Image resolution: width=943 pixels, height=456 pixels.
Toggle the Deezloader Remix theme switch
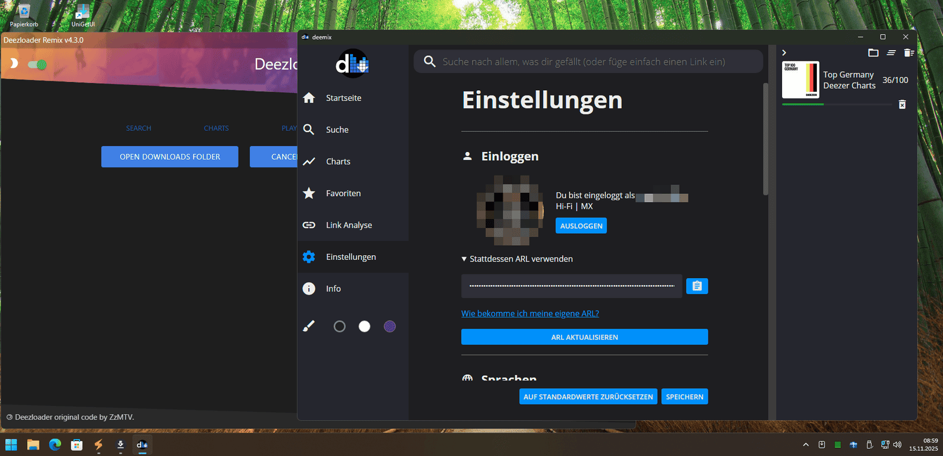[37, 64]
